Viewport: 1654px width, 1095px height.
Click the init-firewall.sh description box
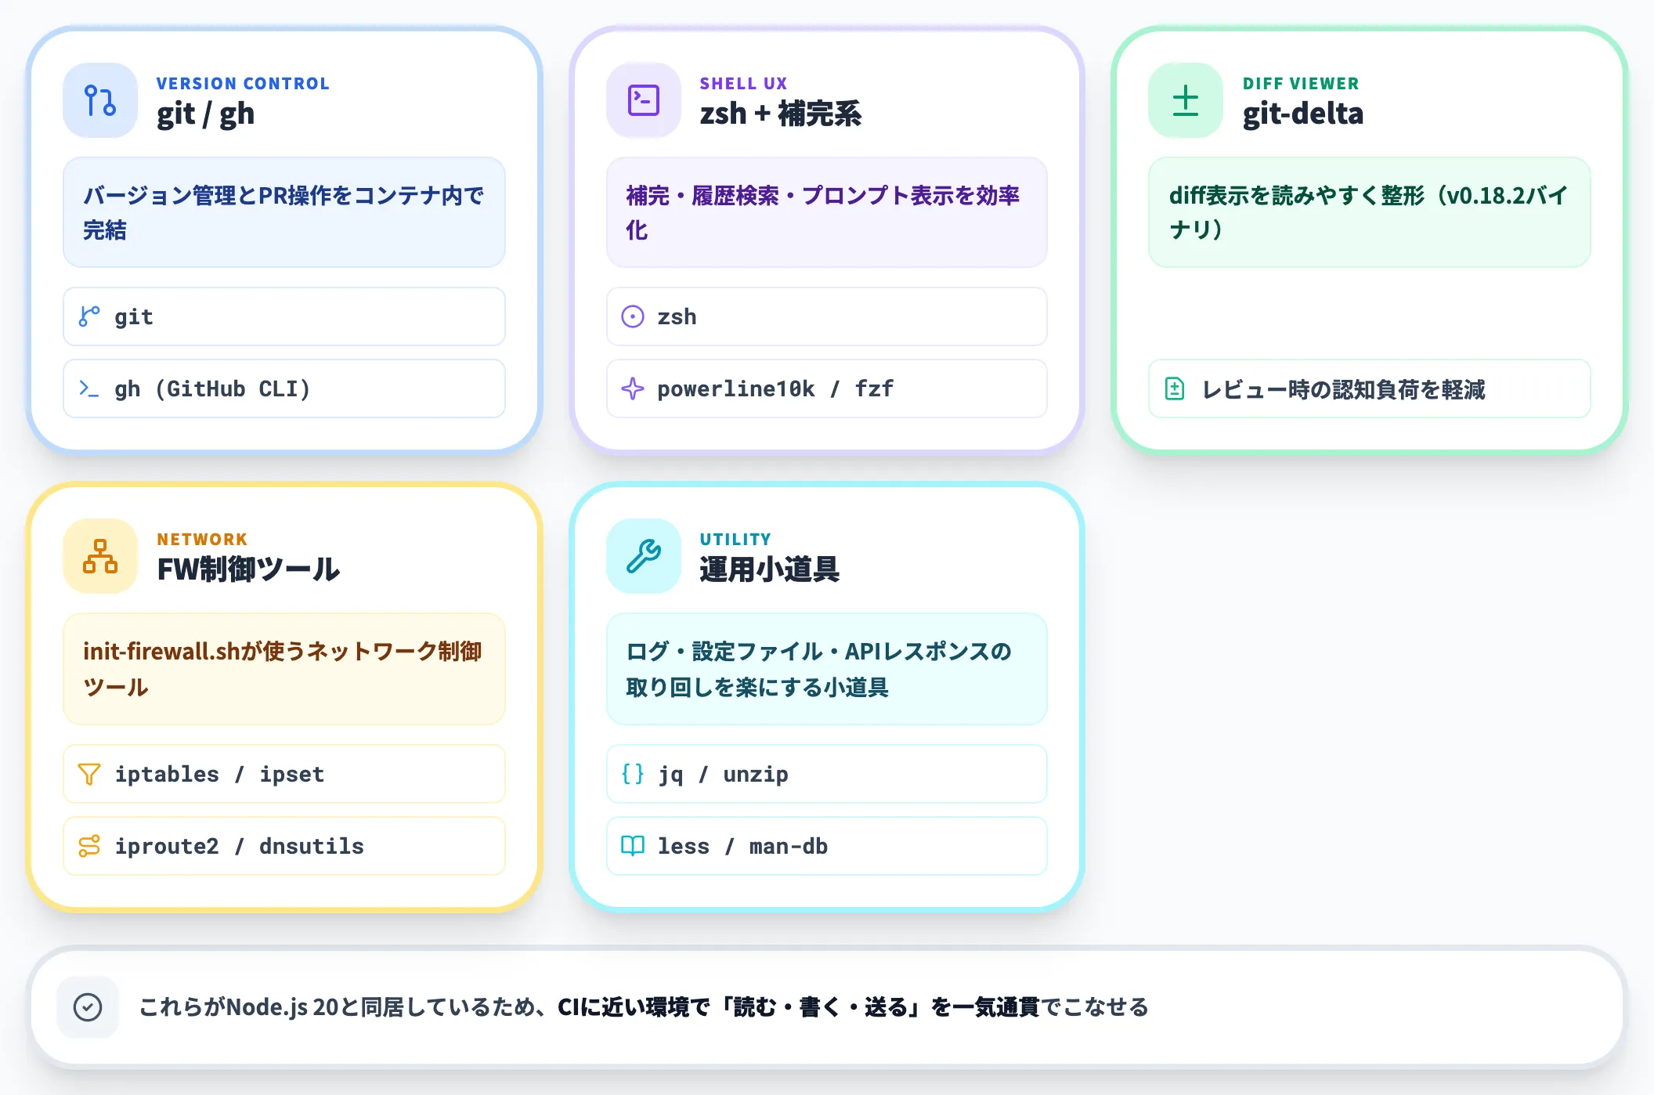tap(284, 669)
